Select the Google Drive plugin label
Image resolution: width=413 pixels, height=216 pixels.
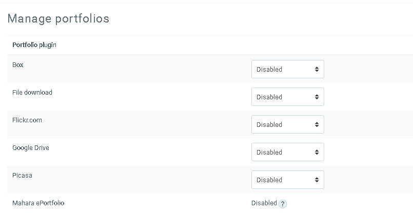pyautogui.click(x=31, y=148)
